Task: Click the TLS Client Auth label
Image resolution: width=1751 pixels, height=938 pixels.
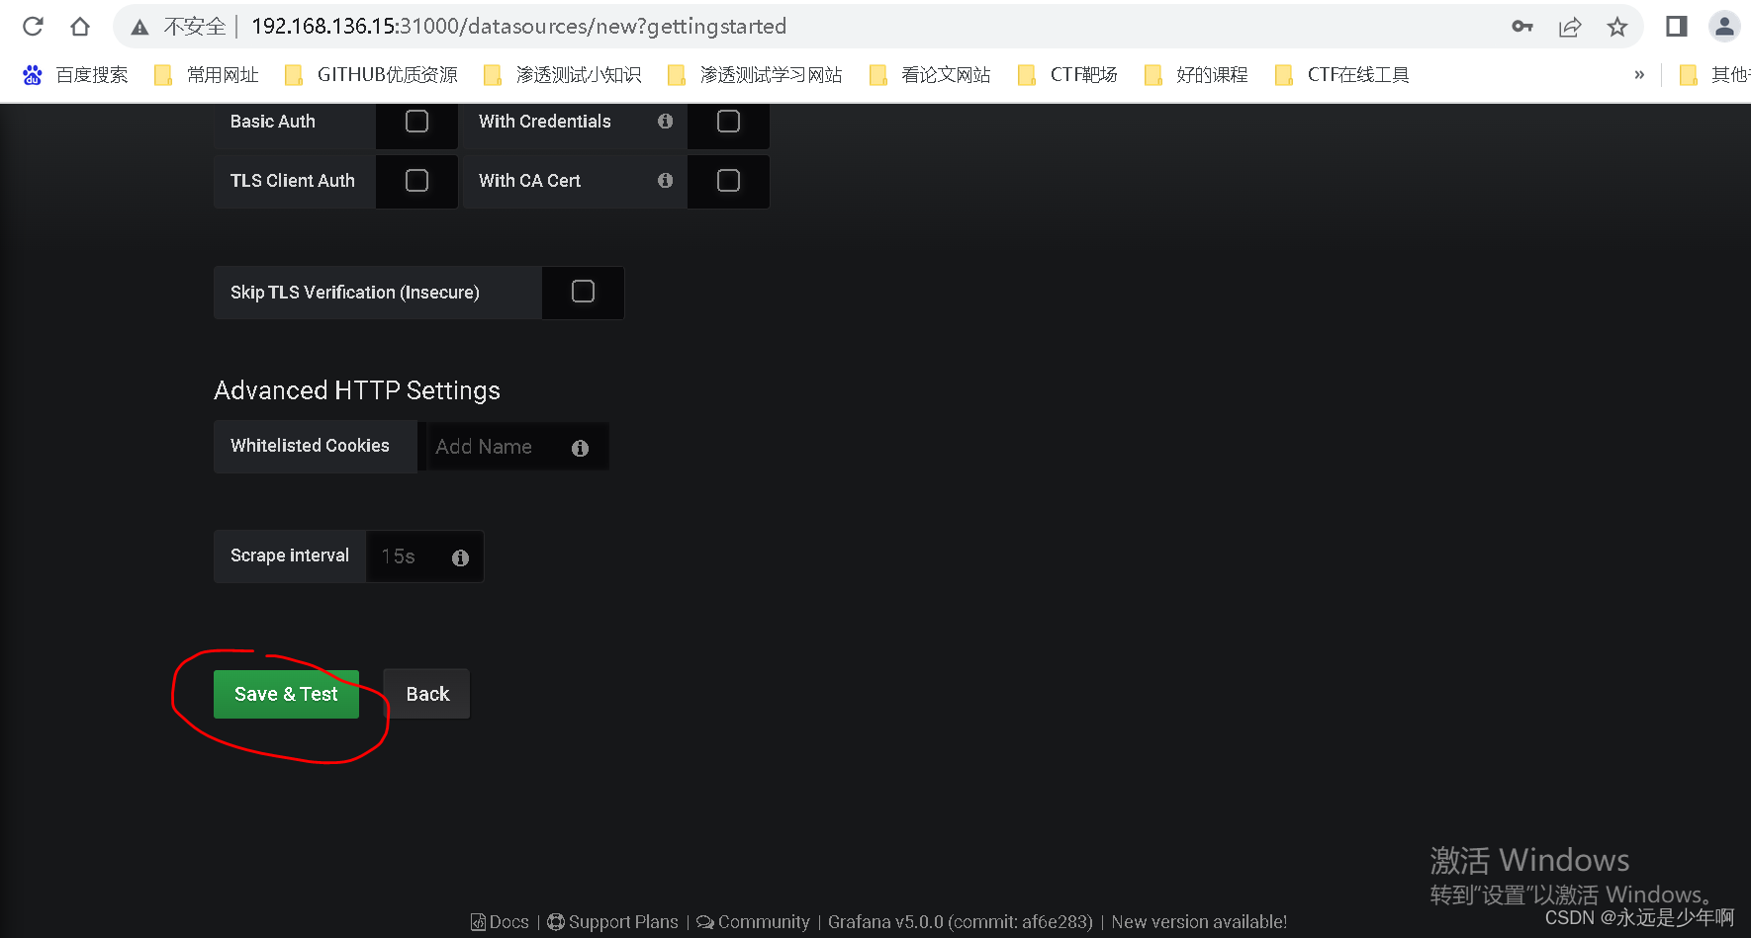Action: 293,181
